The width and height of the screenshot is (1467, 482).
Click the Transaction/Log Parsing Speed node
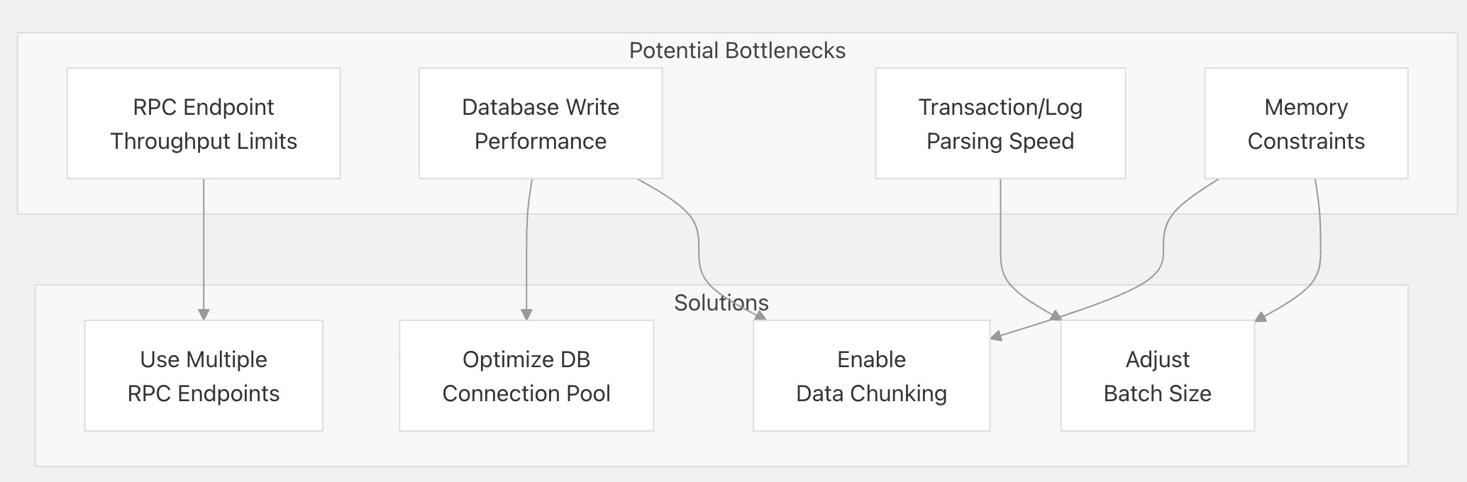point(1000,123)
